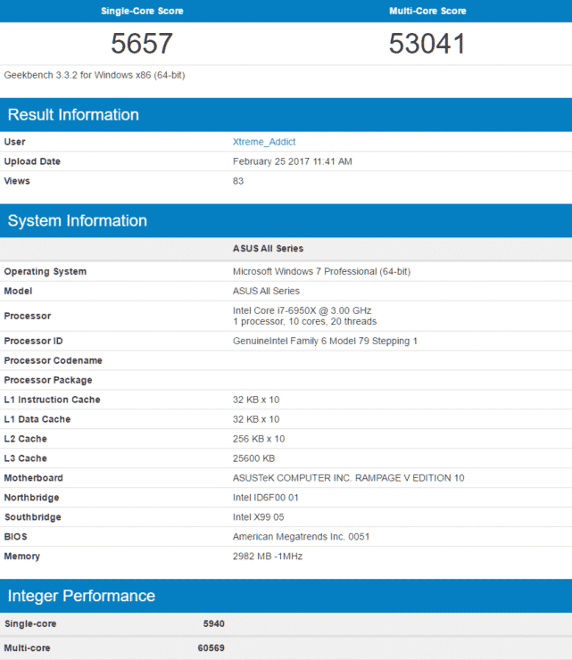
Task: Click the multi-core score 53041
Action: tap(427, 44)
